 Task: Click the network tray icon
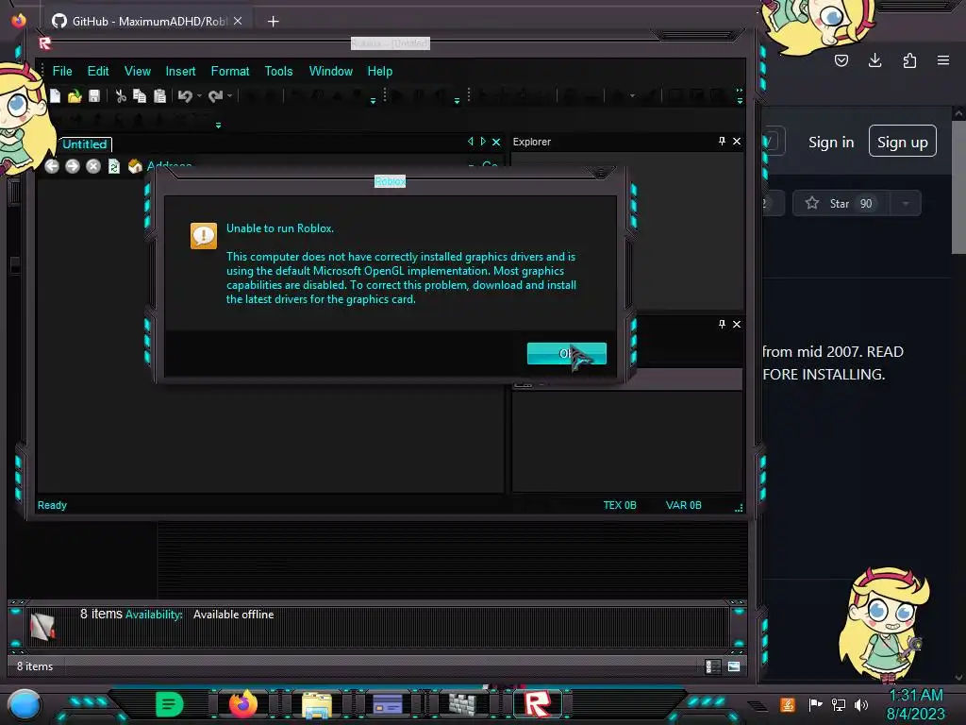tap(839, 704)
